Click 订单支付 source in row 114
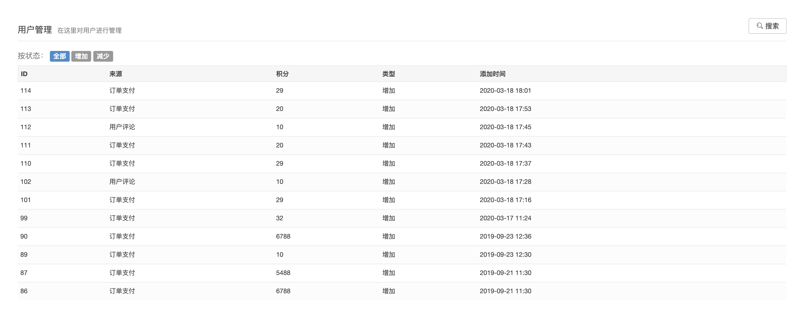This screenshot has width=792, height=327. (x=122, y=91)
